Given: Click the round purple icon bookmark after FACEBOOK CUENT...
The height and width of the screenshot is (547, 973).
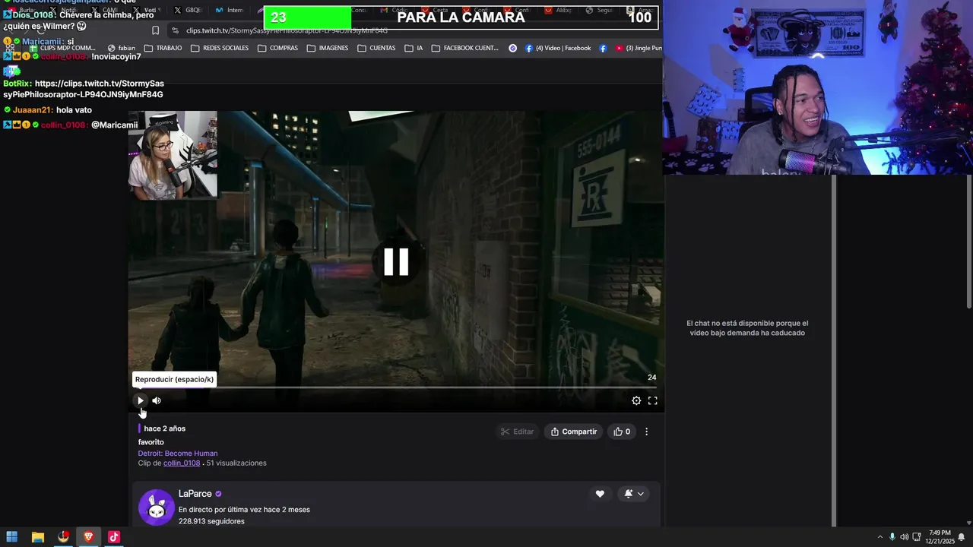Looking at the screenshot, I should click(512, 48).
